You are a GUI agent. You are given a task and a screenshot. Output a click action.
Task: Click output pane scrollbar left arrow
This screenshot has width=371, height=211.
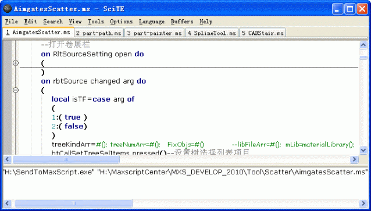[7, 203]
